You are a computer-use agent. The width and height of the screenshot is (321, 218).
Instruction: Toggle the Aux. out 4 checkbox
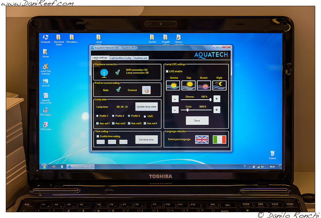point(145,123)
